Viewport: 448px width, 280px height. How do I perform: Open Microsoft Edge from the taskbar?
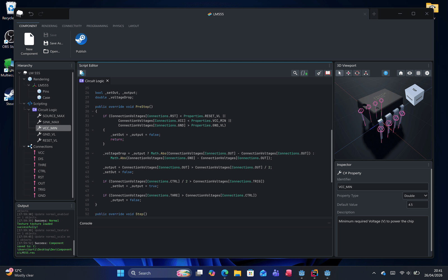[225, 273]
